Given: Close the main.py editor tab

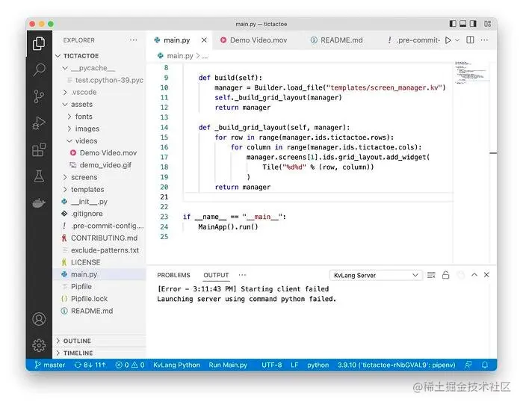Looking at the screenshot, I should [204, 40].
